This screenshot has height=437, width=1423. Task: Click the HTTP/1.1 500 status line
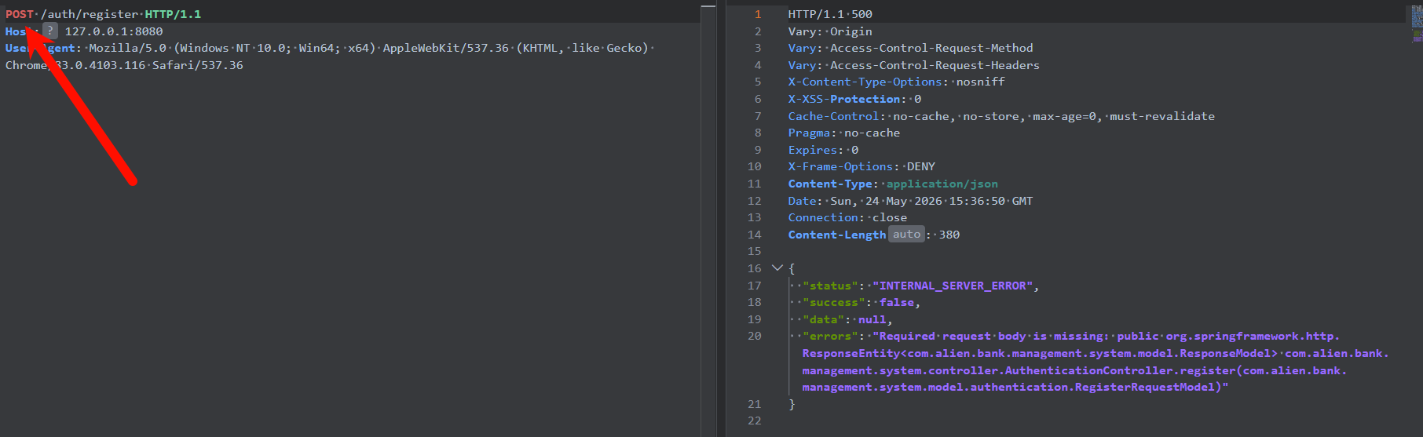point(830,14)
